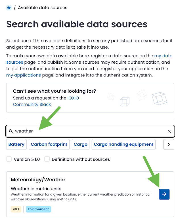
Task: Toggle Definitions without sources checkbox
Action: point(47,159)
